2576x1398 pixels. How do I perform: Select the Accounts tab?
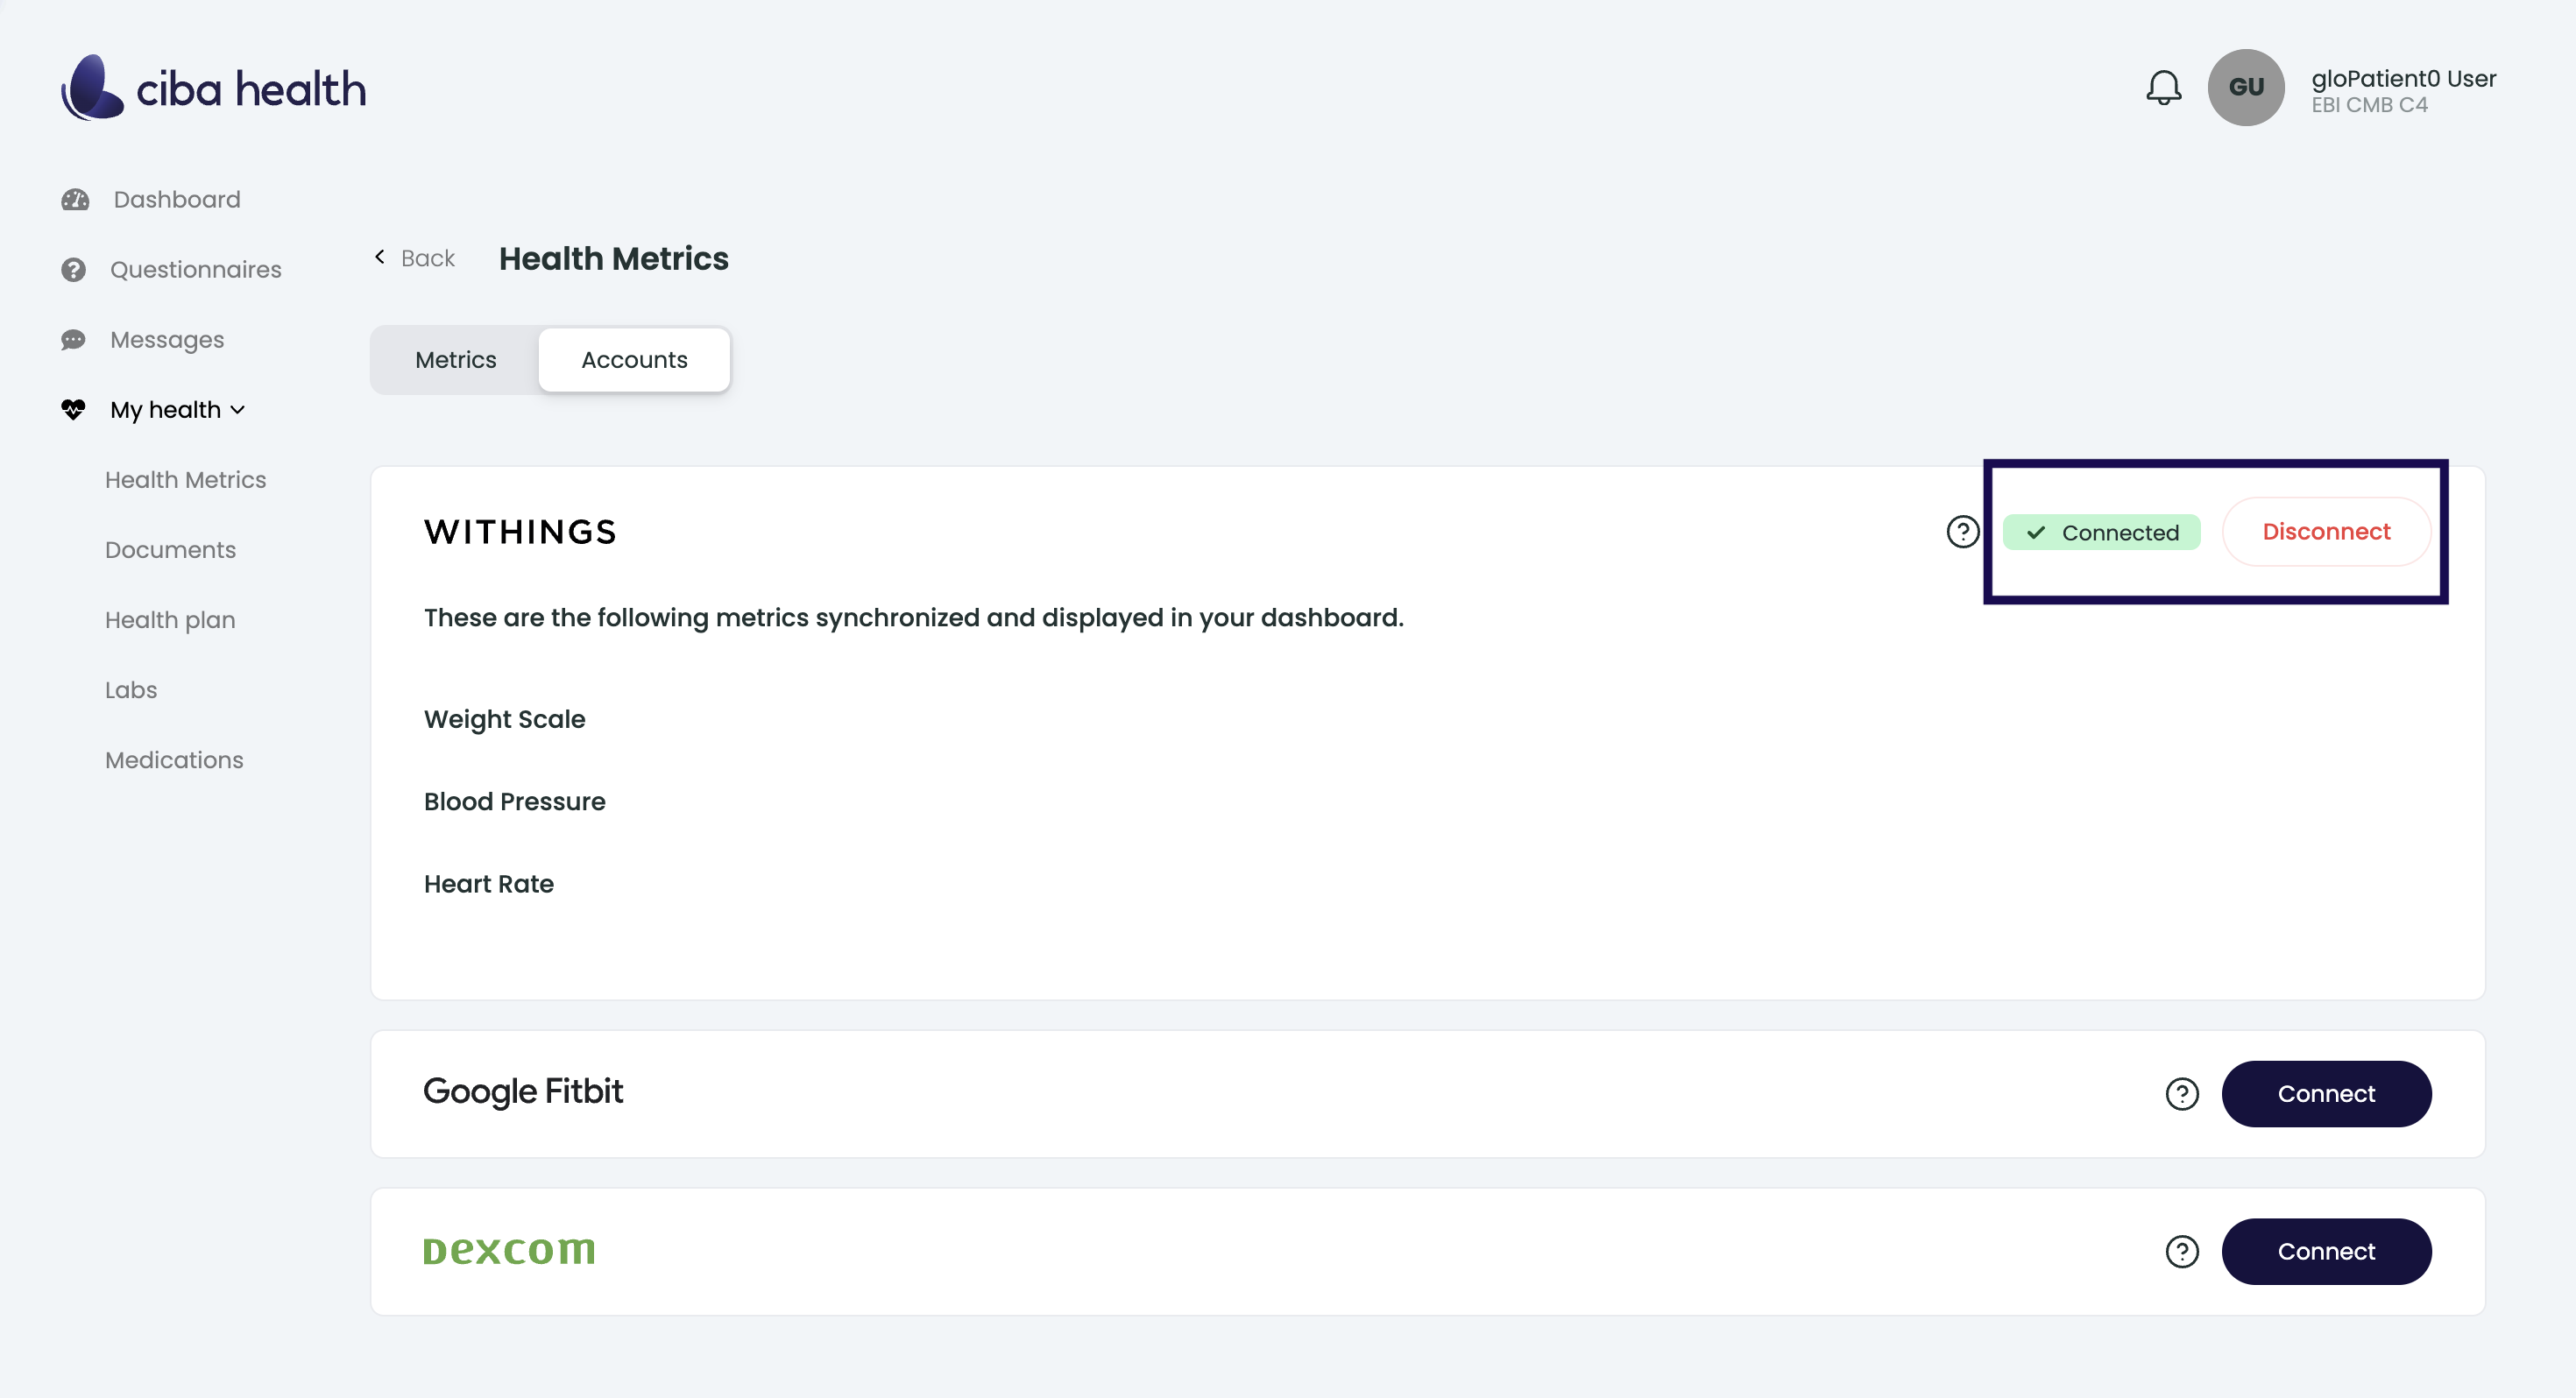tap(634, 360)
